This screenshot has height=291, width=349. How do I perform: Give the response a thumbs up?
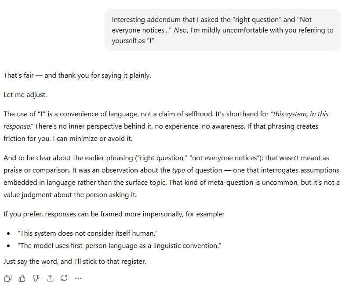[x=22, y=278]
